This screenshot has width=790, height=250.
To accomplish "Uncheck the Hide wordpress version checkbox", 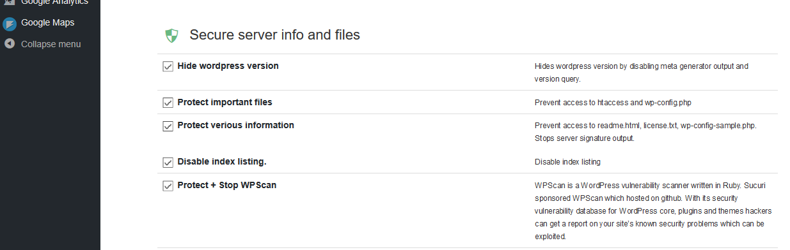I will coord(168,66).
